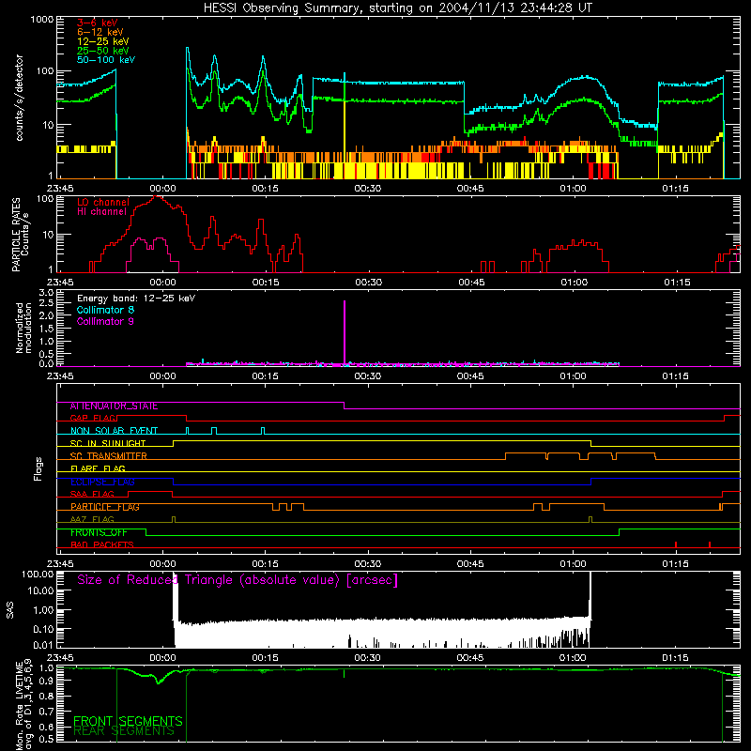
Task: Click the counts/s/detector axis label
Action: click(x=19, y=98)
